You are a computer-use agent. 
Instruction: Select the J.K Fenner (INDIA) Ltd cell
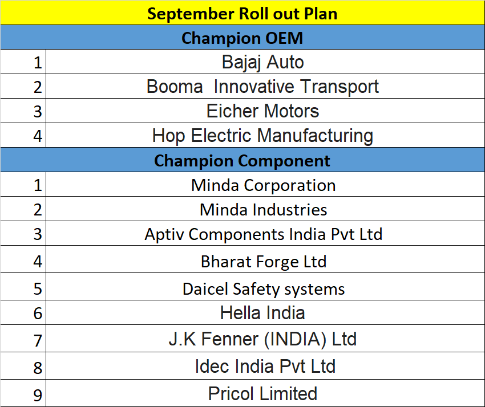tap(265, 339)
